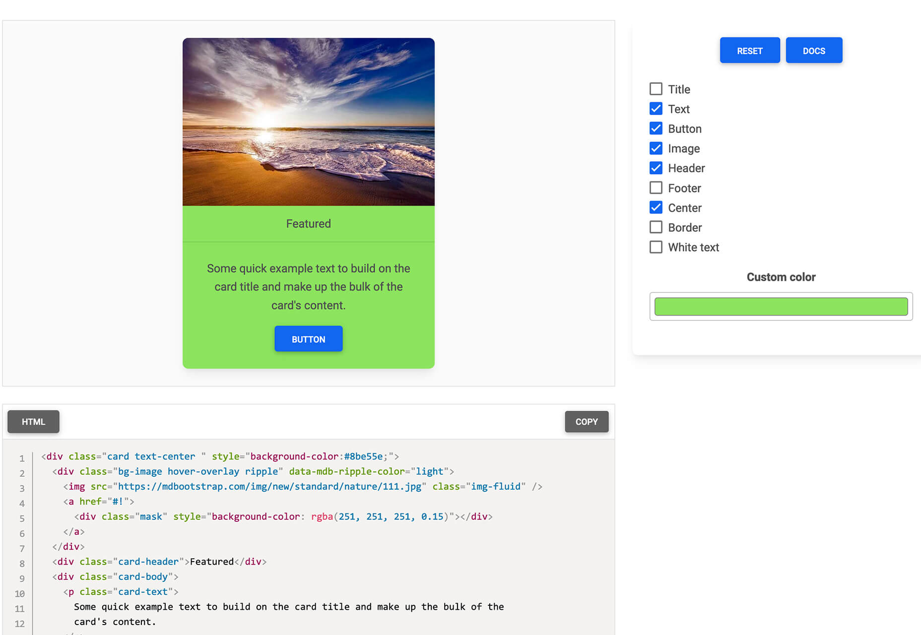This screenshot has width=921, height=635.
Task: Click the href="#!" anchor code line
Action: point(99,502)
